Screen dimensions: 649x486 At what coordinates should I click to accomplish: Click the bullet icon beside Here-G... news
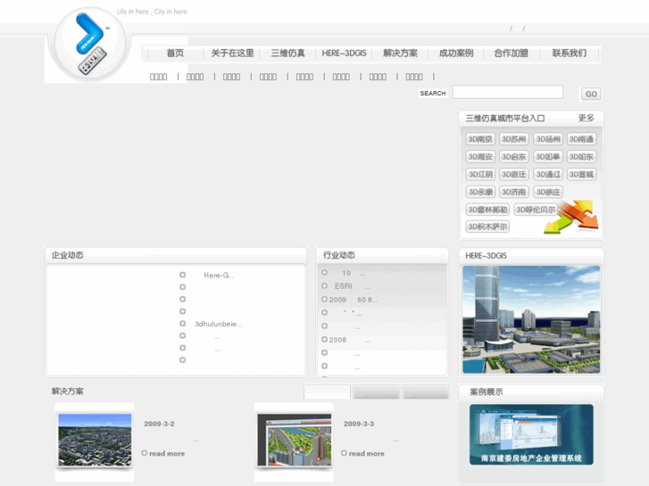coord(182,275)
